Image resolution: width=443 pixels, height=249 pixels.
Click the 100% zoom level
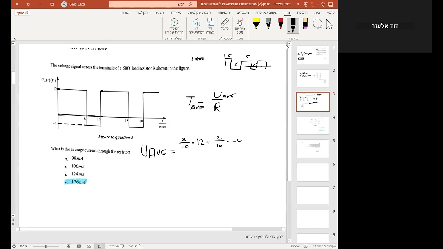[23, 246]
